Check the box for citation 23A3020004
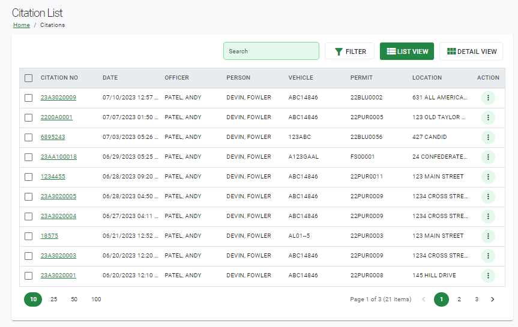The height and width of the screenshot is (327, 518). point(29,217)
